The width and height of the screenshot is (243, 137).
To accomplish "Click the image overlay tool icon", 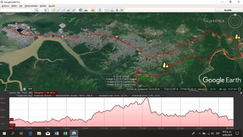I will [69, 10].
